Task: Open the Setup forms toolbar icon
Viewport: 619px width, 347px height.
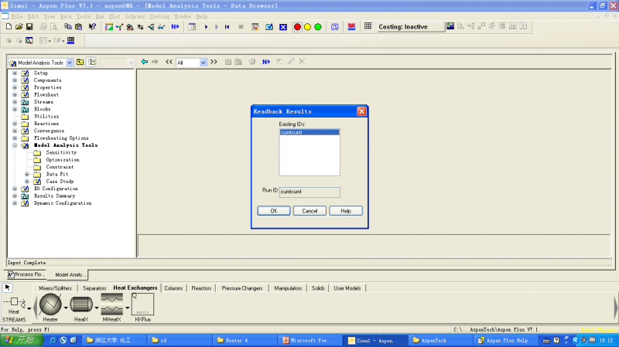Action: pyautogui.click(x=109, y=27)
